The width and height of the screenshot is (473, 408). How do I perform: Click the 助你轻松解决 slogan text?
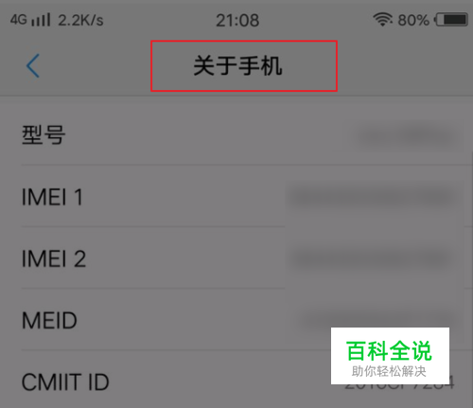point(389,371)
